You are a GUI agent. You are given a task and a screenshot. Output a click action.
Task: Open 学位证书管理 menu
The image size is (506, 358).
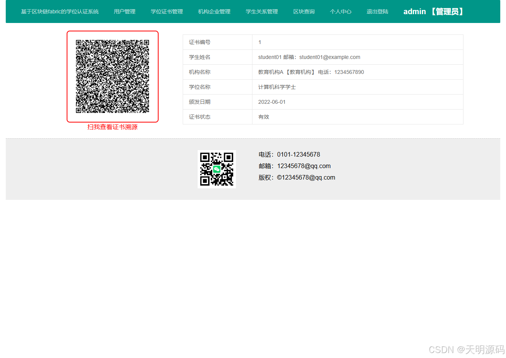167,11
